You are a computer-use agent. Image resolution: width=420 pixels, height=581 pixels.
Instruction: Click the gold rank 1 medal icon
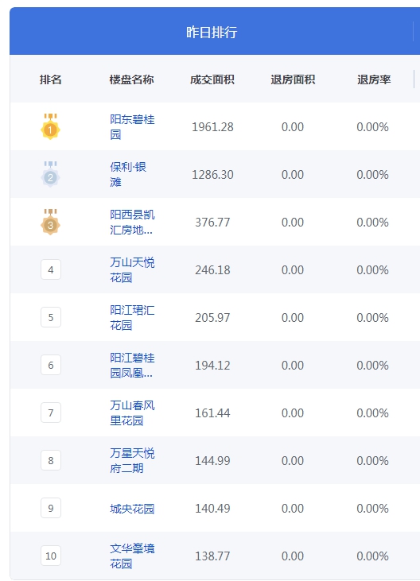50,126
